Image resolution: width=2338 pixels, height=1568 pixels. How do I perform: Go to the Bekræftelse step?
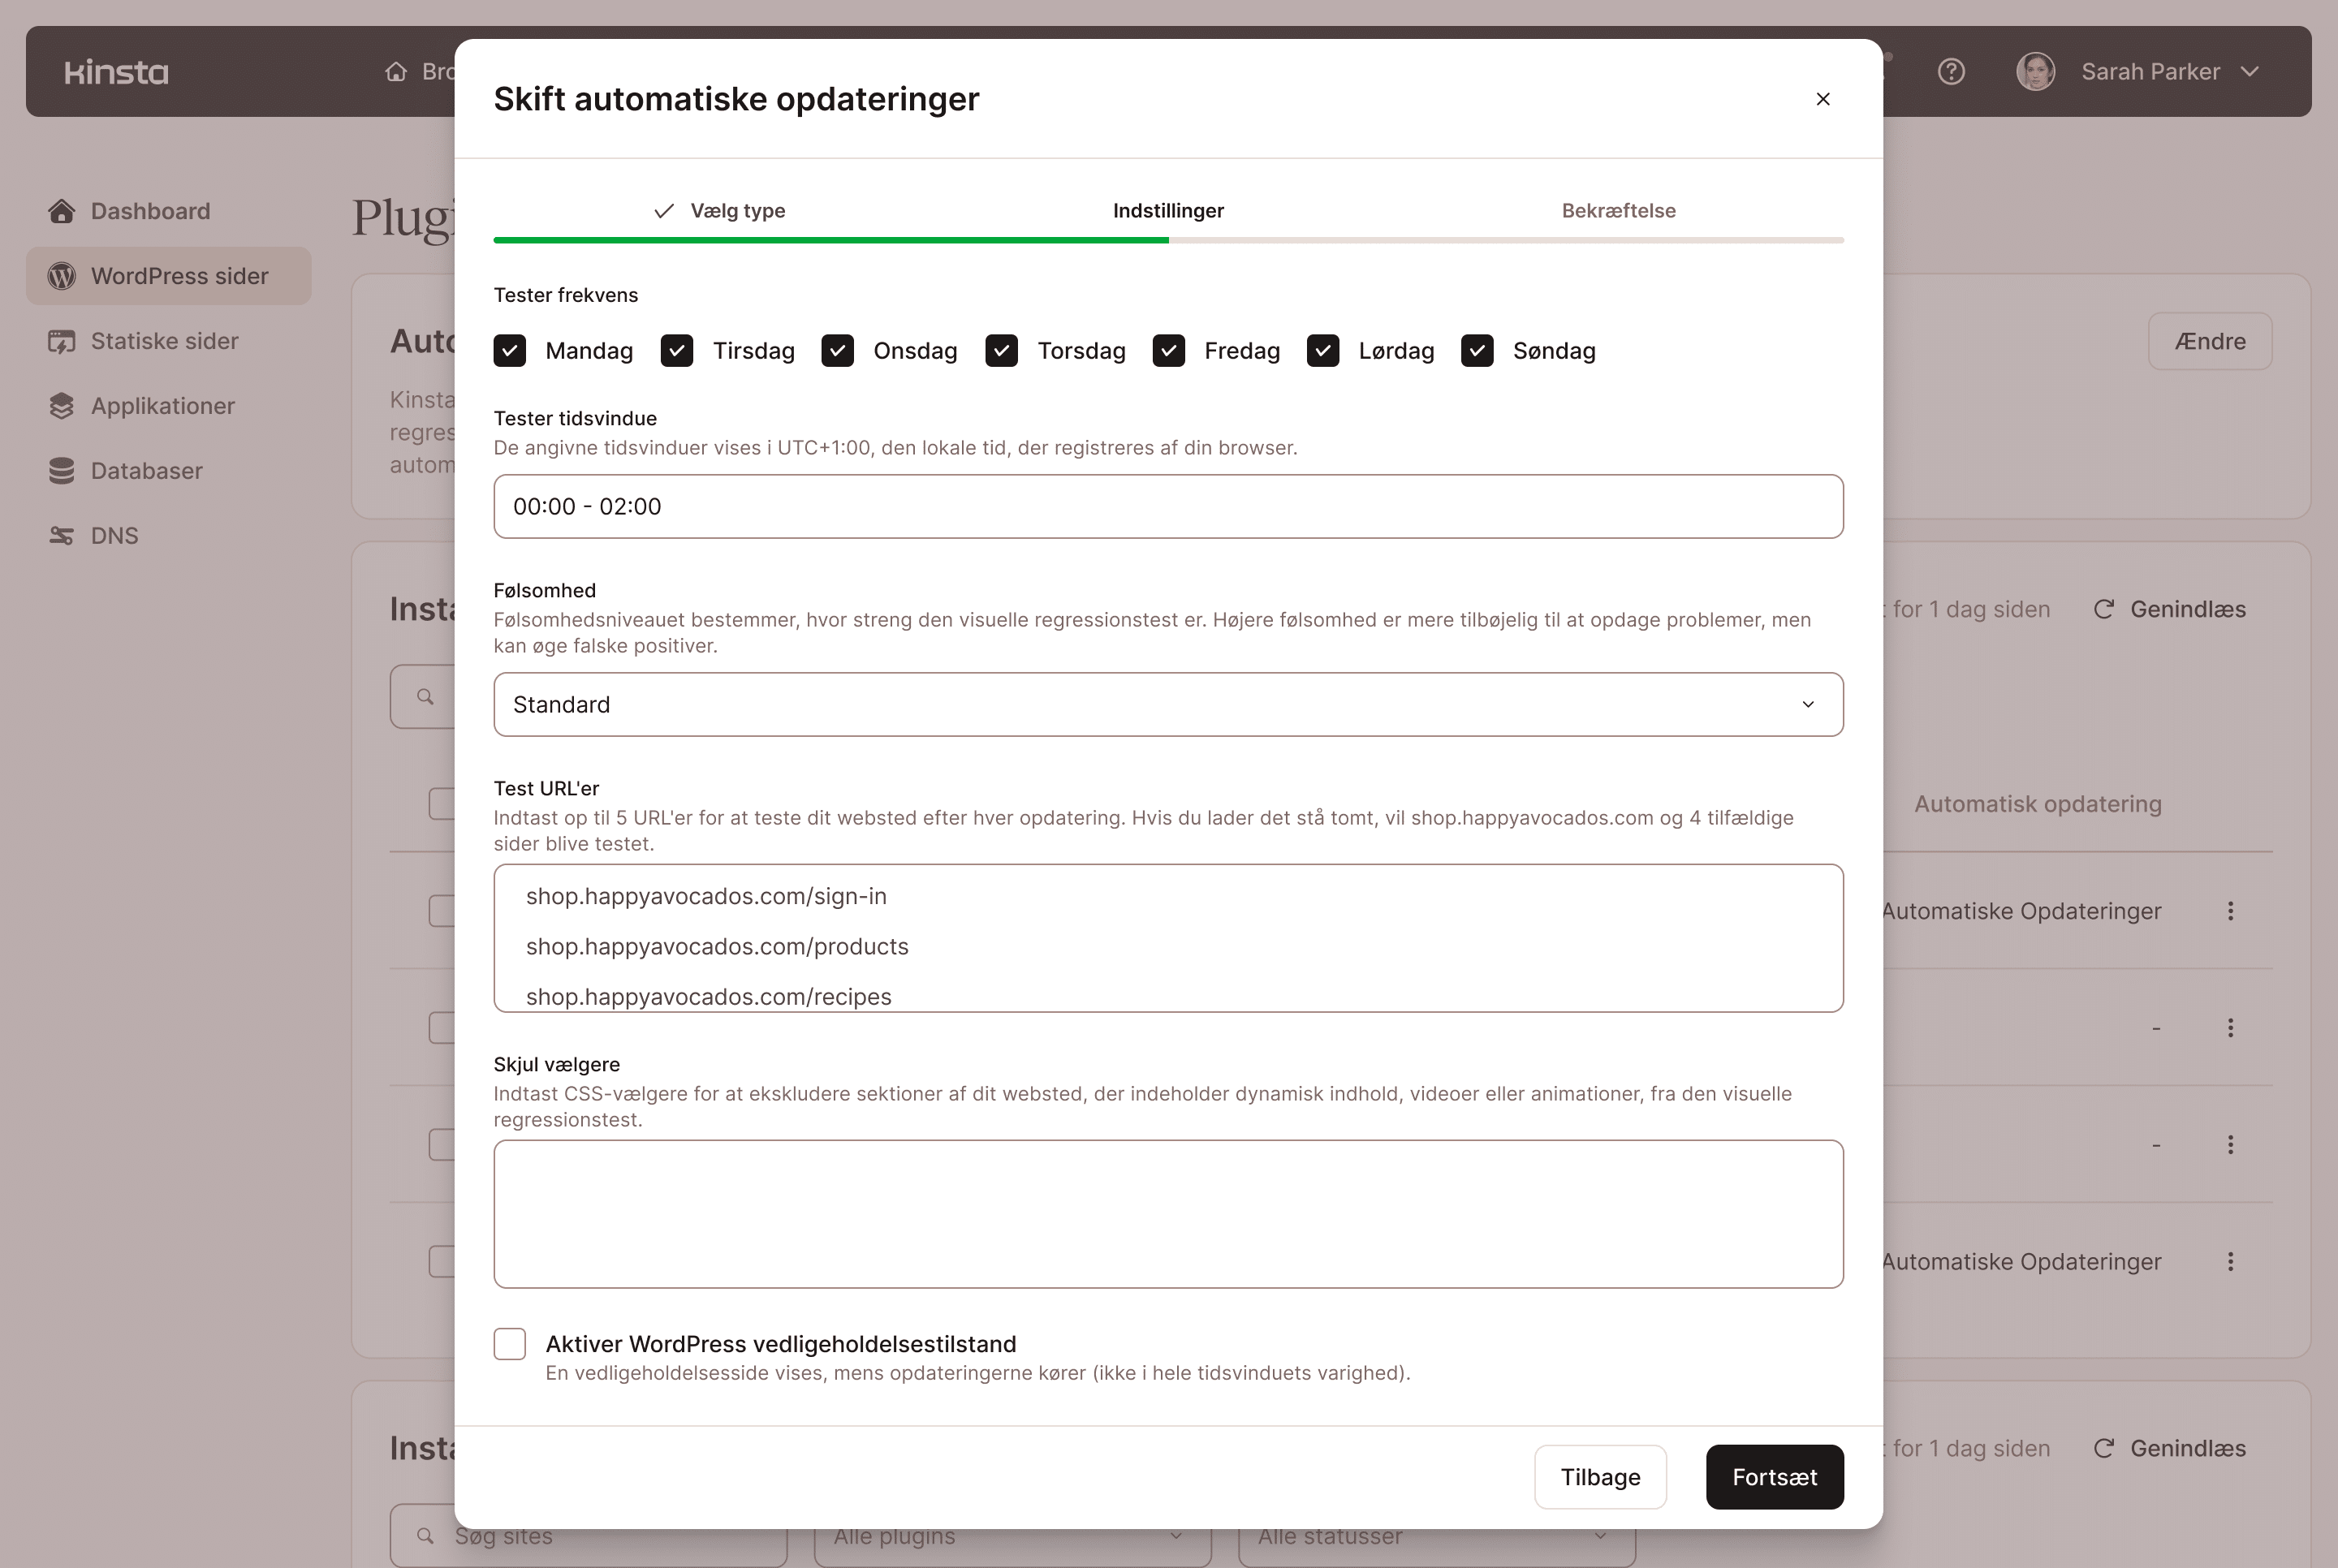(1618, 211)
